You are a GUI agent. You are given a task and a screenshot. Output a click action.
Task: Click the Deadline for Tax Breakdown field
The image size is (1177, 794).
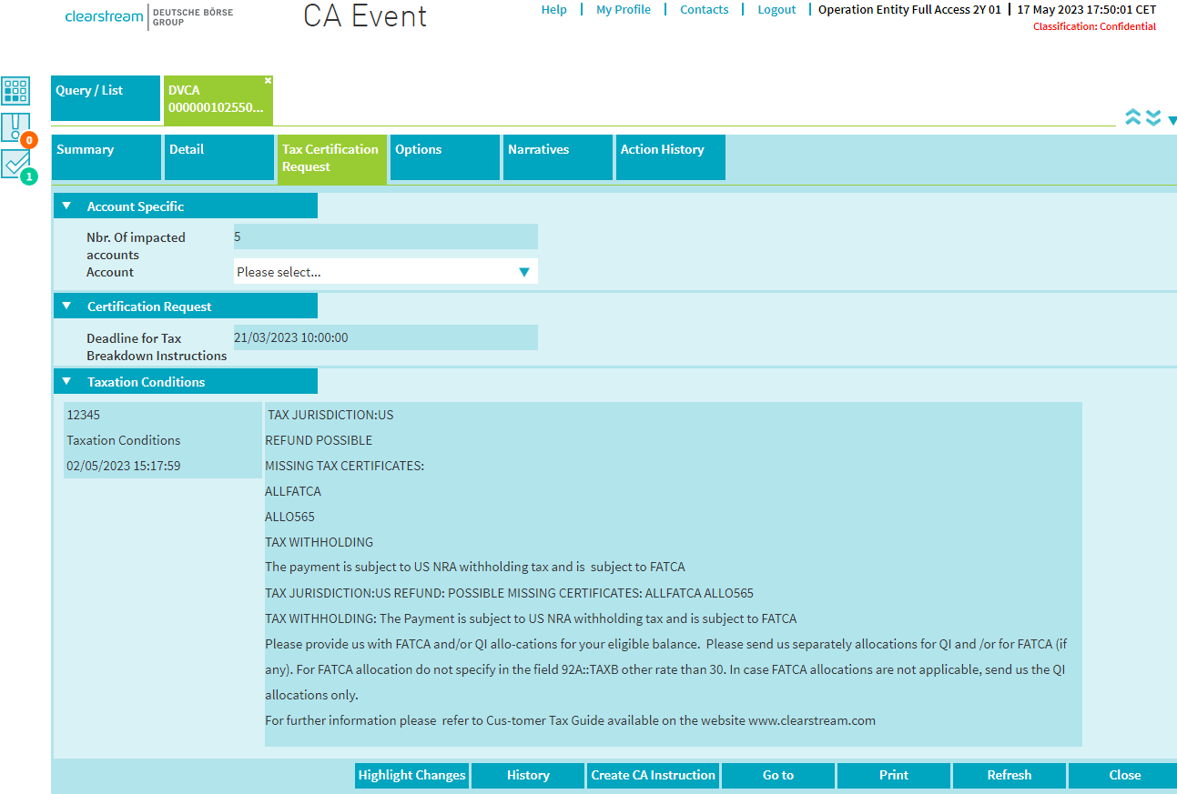[x=385, y=337]
